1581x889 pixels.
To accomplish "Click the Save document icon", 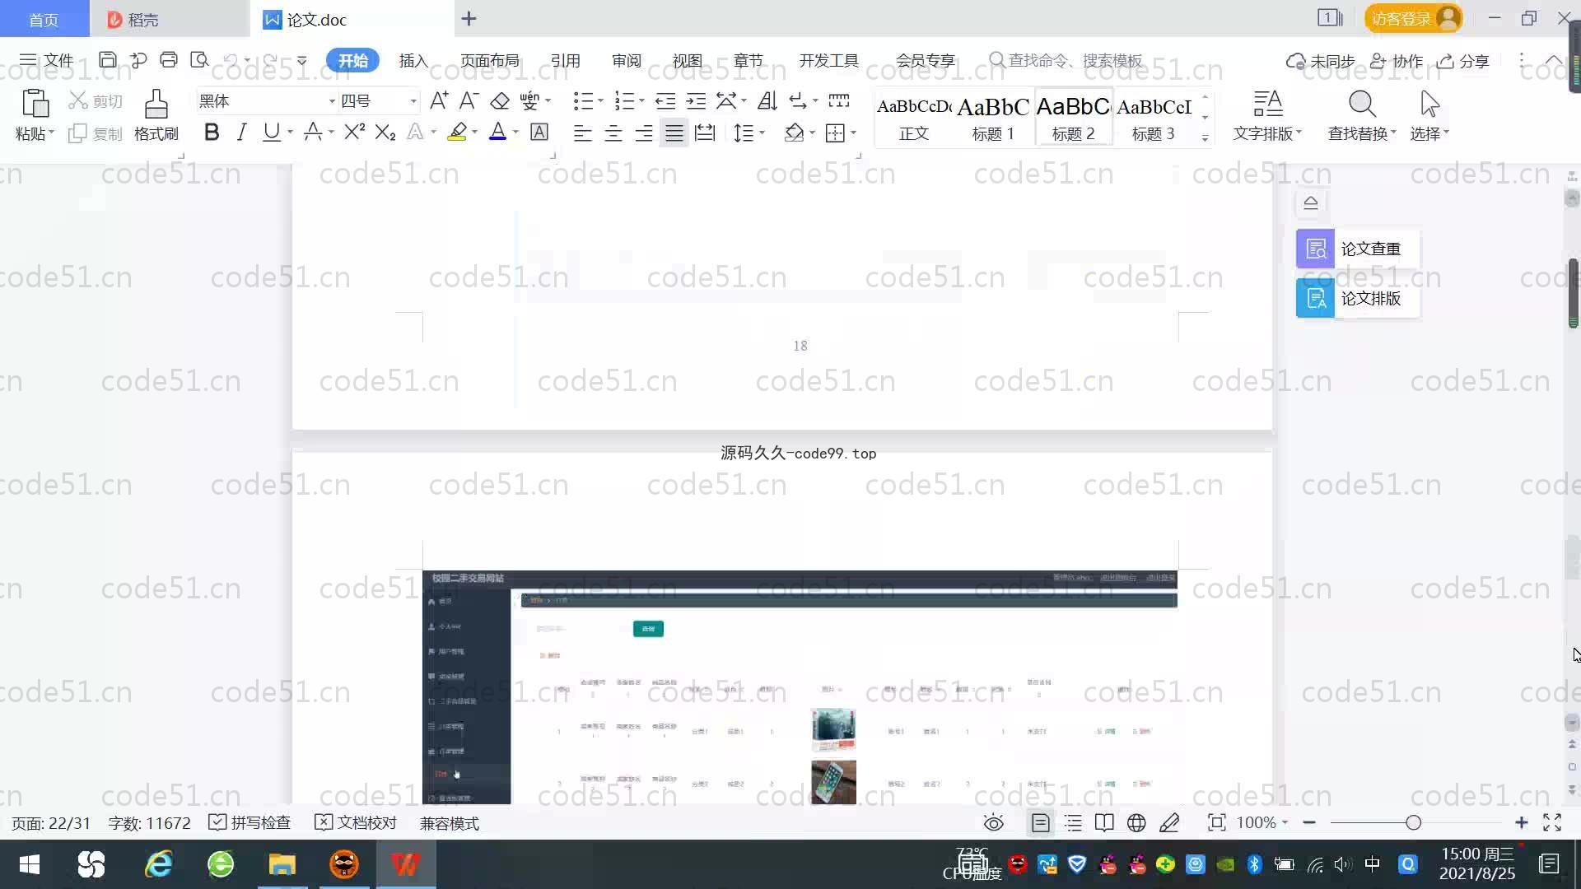I will click(x=107, y=60).
